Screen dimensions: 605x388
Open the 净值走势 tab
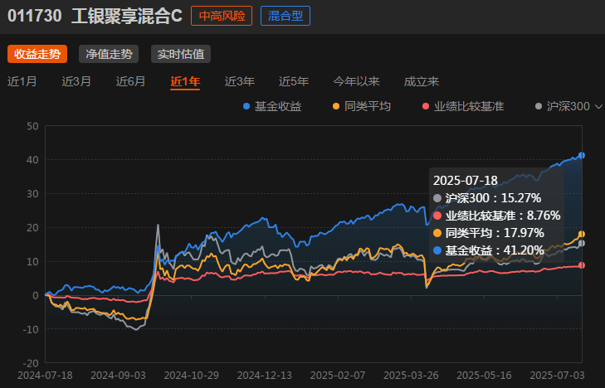(109, 54)
